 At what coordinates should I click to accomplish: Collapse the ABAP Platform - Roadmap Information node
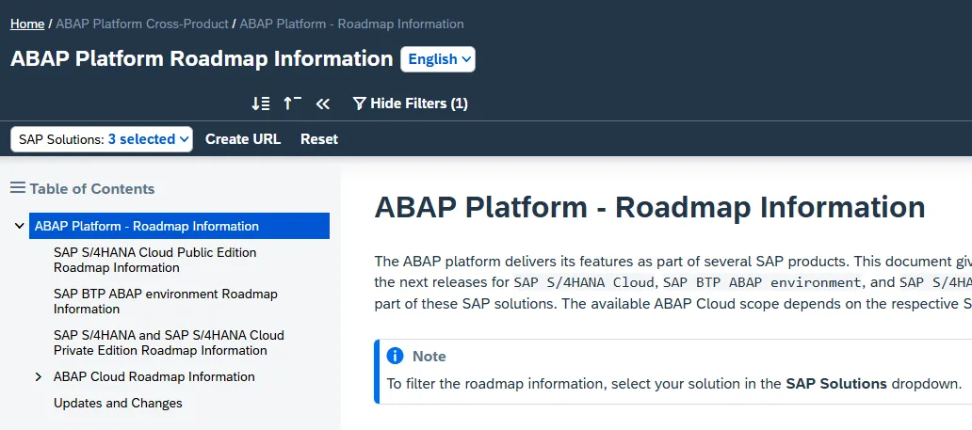coord(20,226)
